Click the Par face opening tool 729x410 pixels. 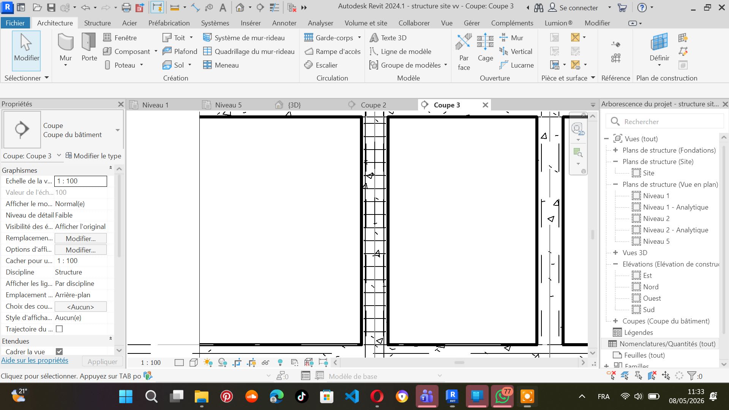(x=464, y=52)
